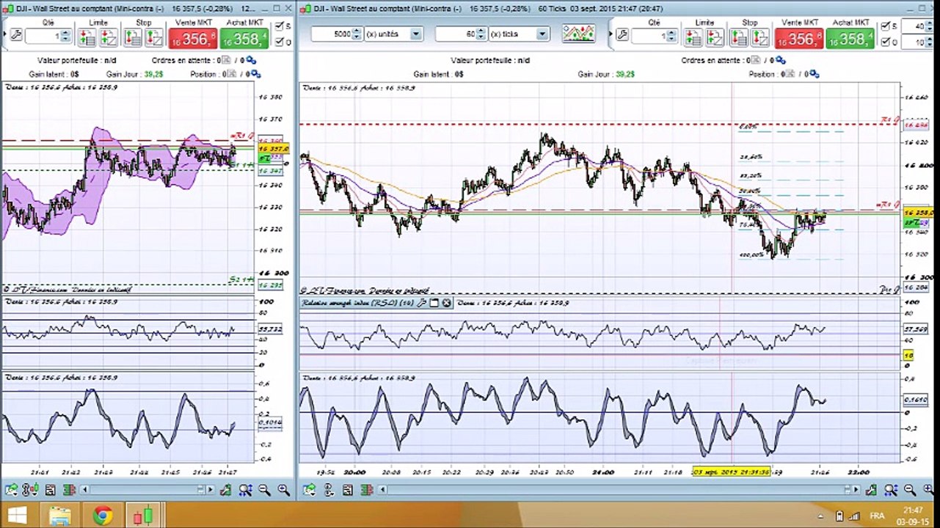940x528 pixels.
Task: Open File Explorer from the taskbar
Action: [60, 516]
